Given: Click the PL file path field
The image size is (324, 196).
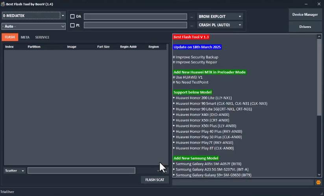Looking at the screenshot, I should coord(135,25).
